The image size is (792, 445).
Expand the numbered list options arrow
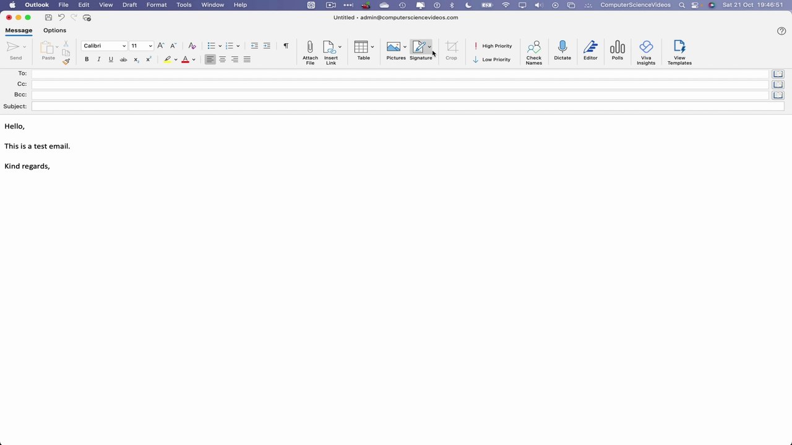click(x=238, y=46)
